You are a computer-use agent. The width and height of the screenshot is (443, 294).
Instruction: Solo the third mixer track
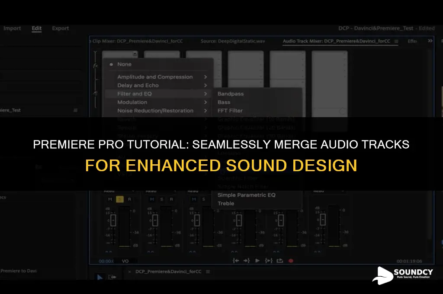point(203,199)
